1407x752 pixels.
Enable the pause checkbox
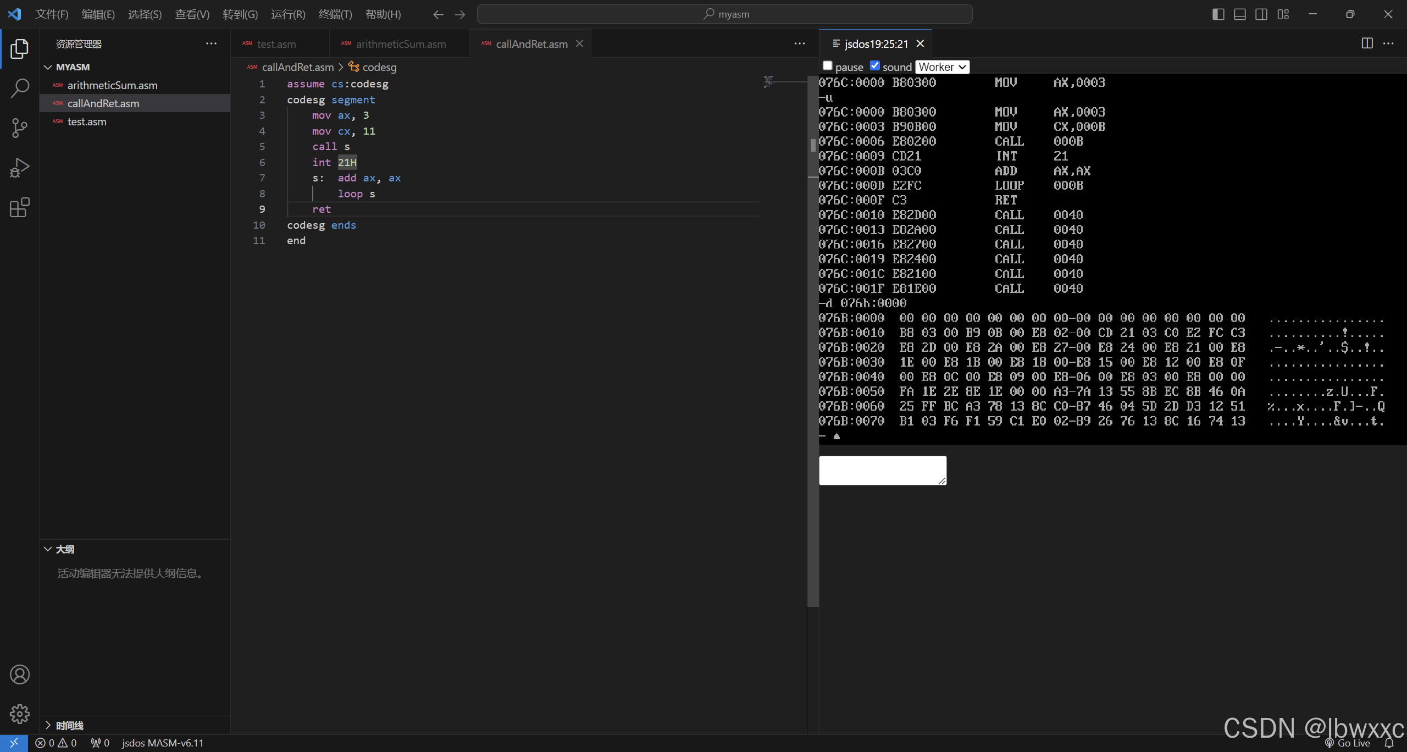(x=827, y=66)
